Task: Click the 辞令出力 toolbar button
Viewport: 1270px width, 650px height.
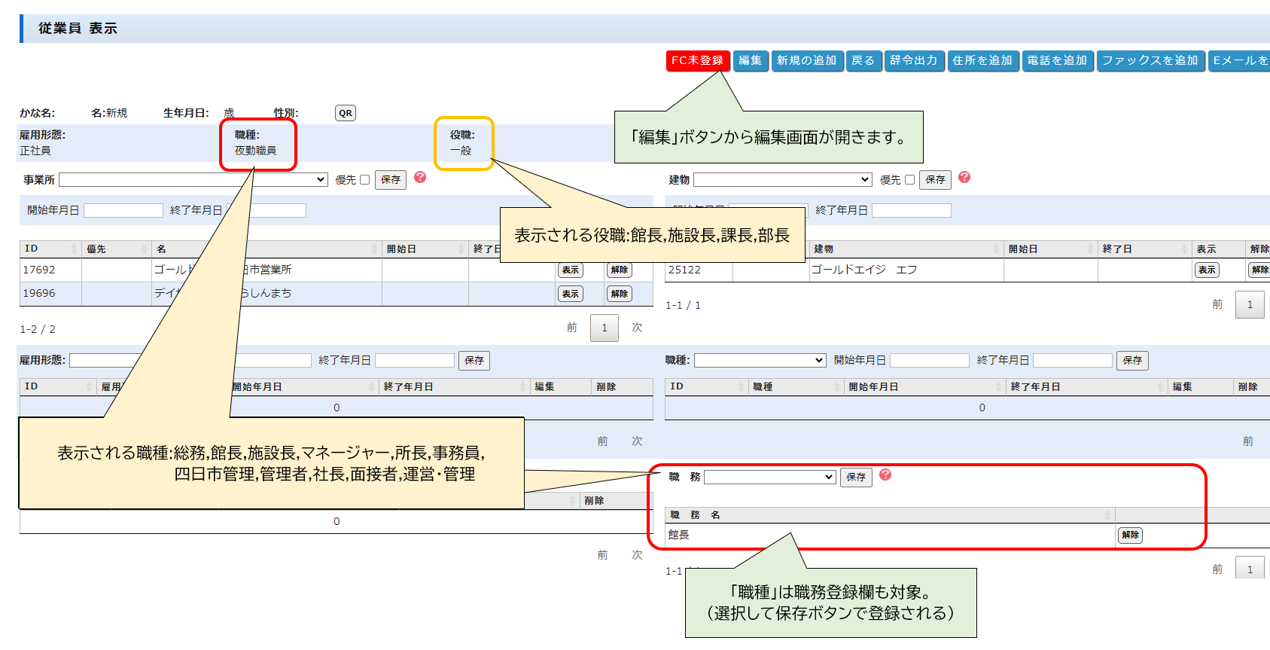Action: (x=913, y=60)
